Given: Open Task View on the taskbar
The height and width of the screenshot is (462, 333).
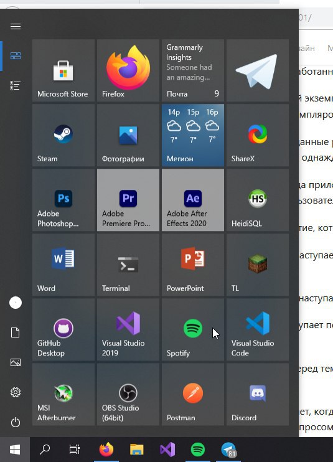Looking at the screenshot, I should 75,450.
